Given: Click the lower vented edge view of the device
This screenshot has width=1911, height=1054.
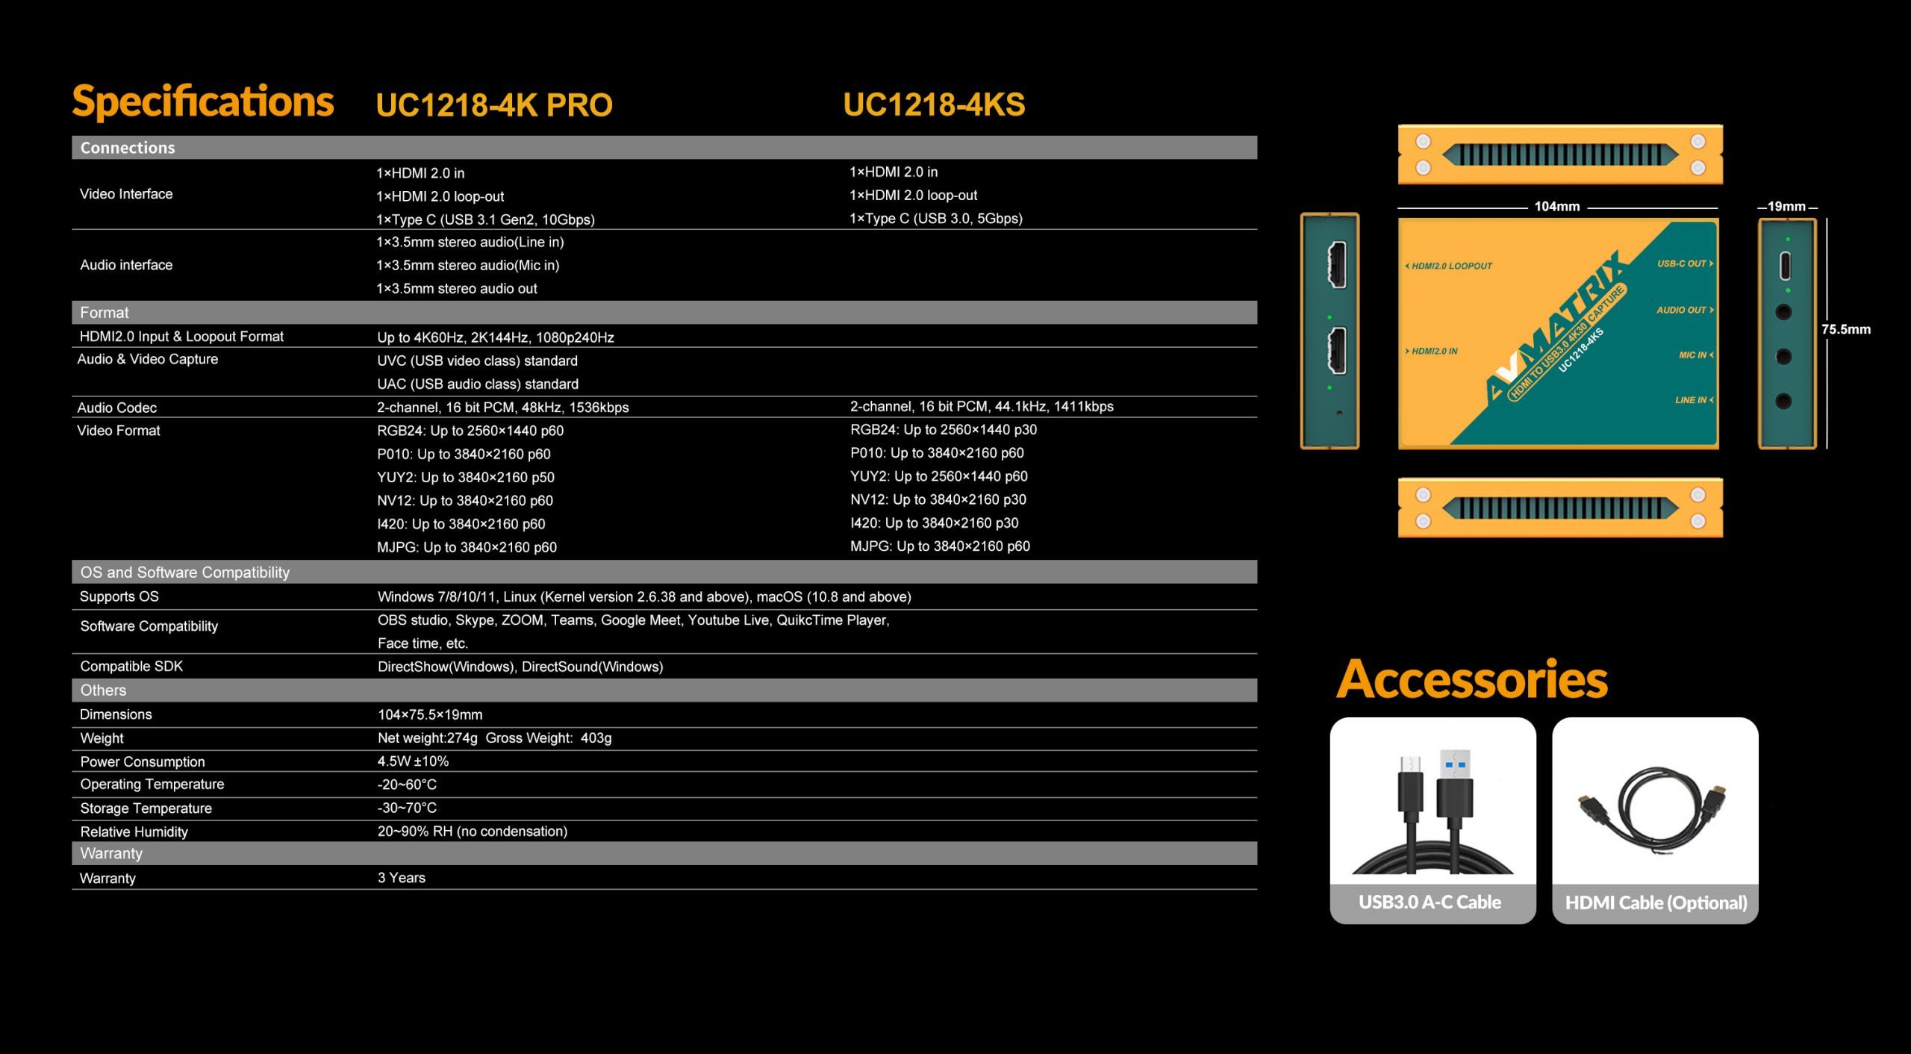Looking at the screenshot, I should pyautogui.click(x=1560, y=508).
